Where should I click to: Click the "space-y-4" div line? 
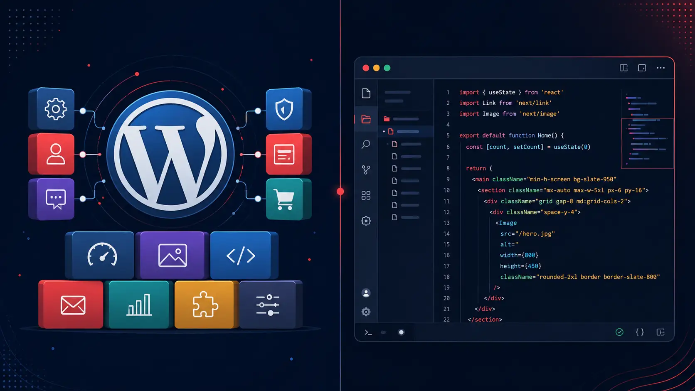click(535, 212)
